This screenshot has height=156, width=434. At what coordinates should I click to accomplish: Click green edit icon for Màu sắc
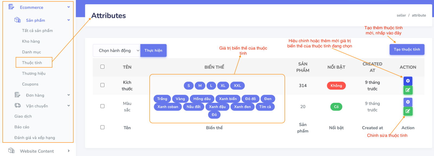pos(408,111)
